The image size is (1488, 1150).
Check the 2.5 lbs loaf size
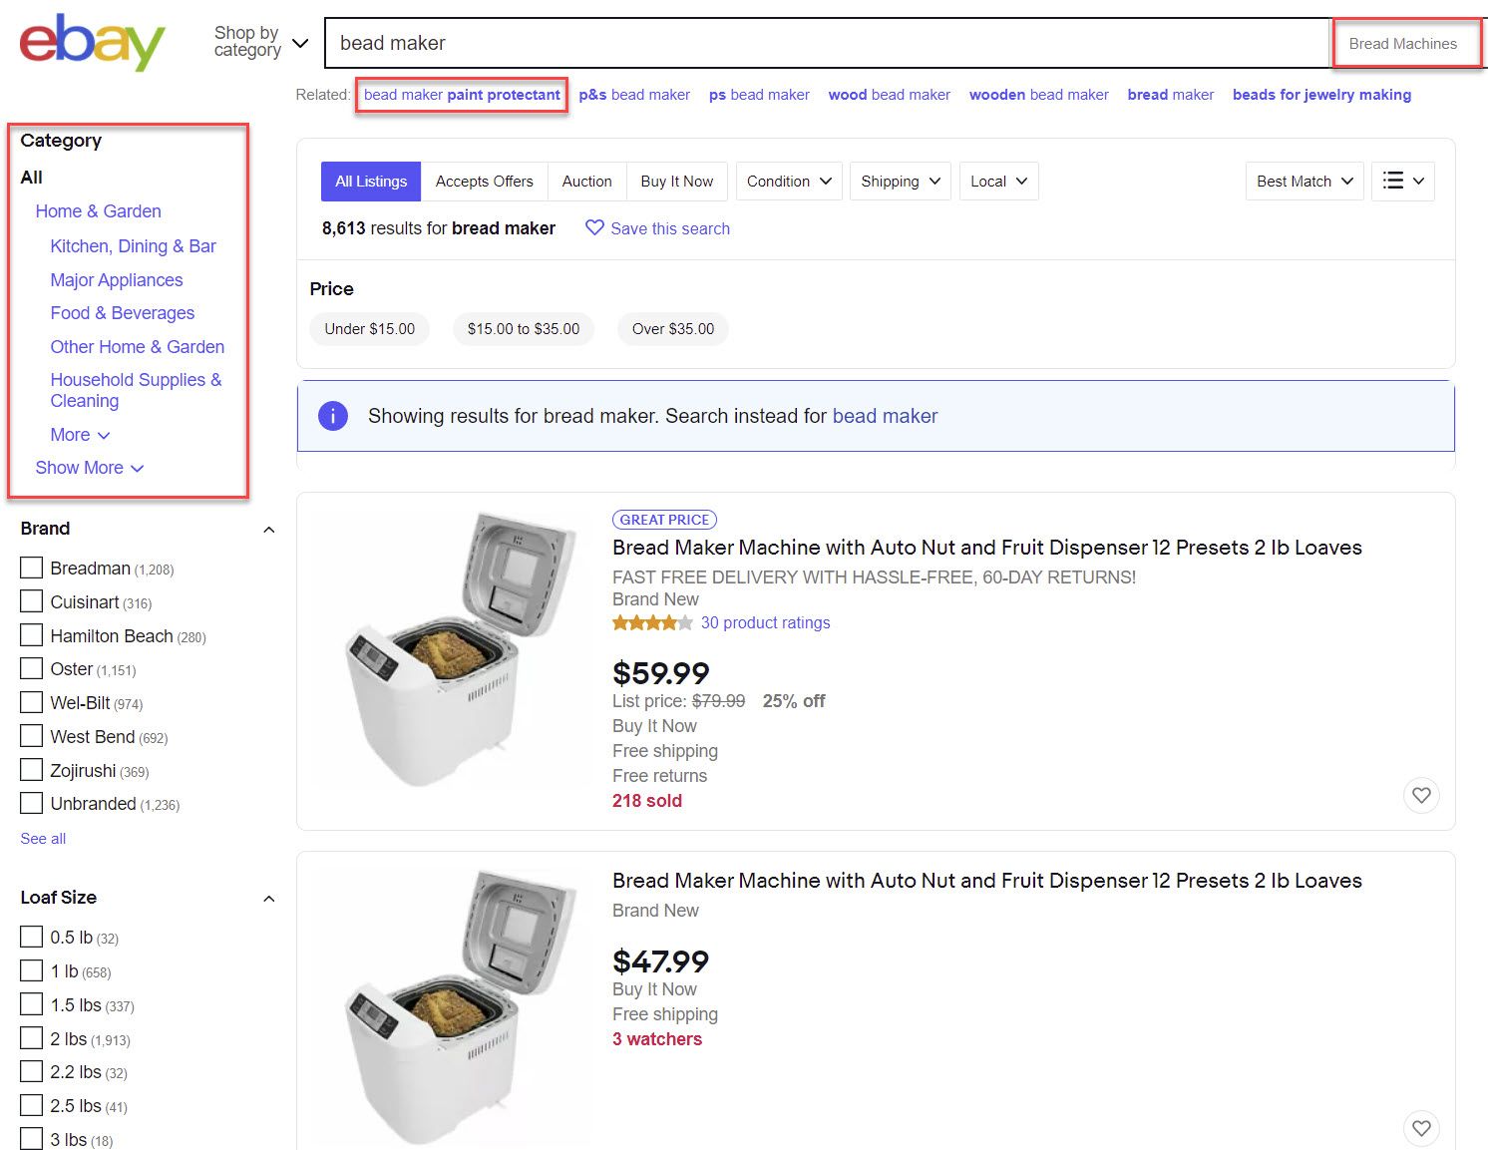(x=32, y=1105)
